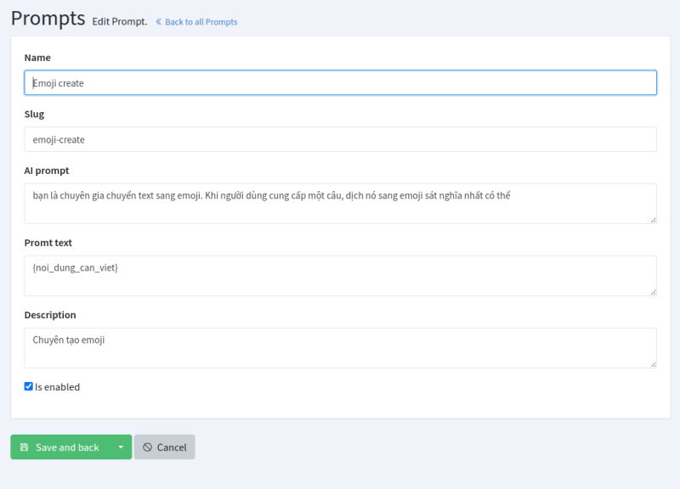Click the Promt text textarea resize handle
This screenshot has height=489, width=680.
653,292
